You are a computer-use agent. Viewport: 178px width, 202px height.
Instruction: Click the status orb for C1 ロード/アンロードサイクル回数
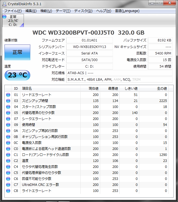(x=8, y=155)
